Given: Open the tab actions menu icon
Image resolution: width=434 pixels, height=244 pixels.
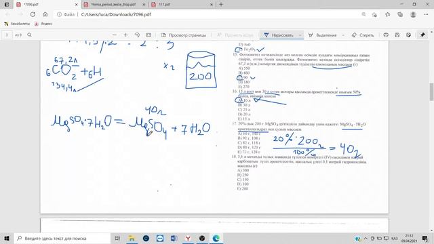Looking at the screenshot, I should (x=7, y=5).
